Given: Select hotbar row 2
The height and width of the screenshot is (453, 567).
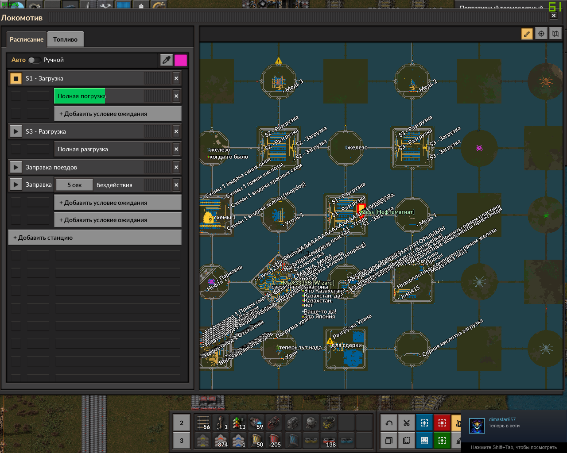Looking at the screenshot, I should coord(182,423).
